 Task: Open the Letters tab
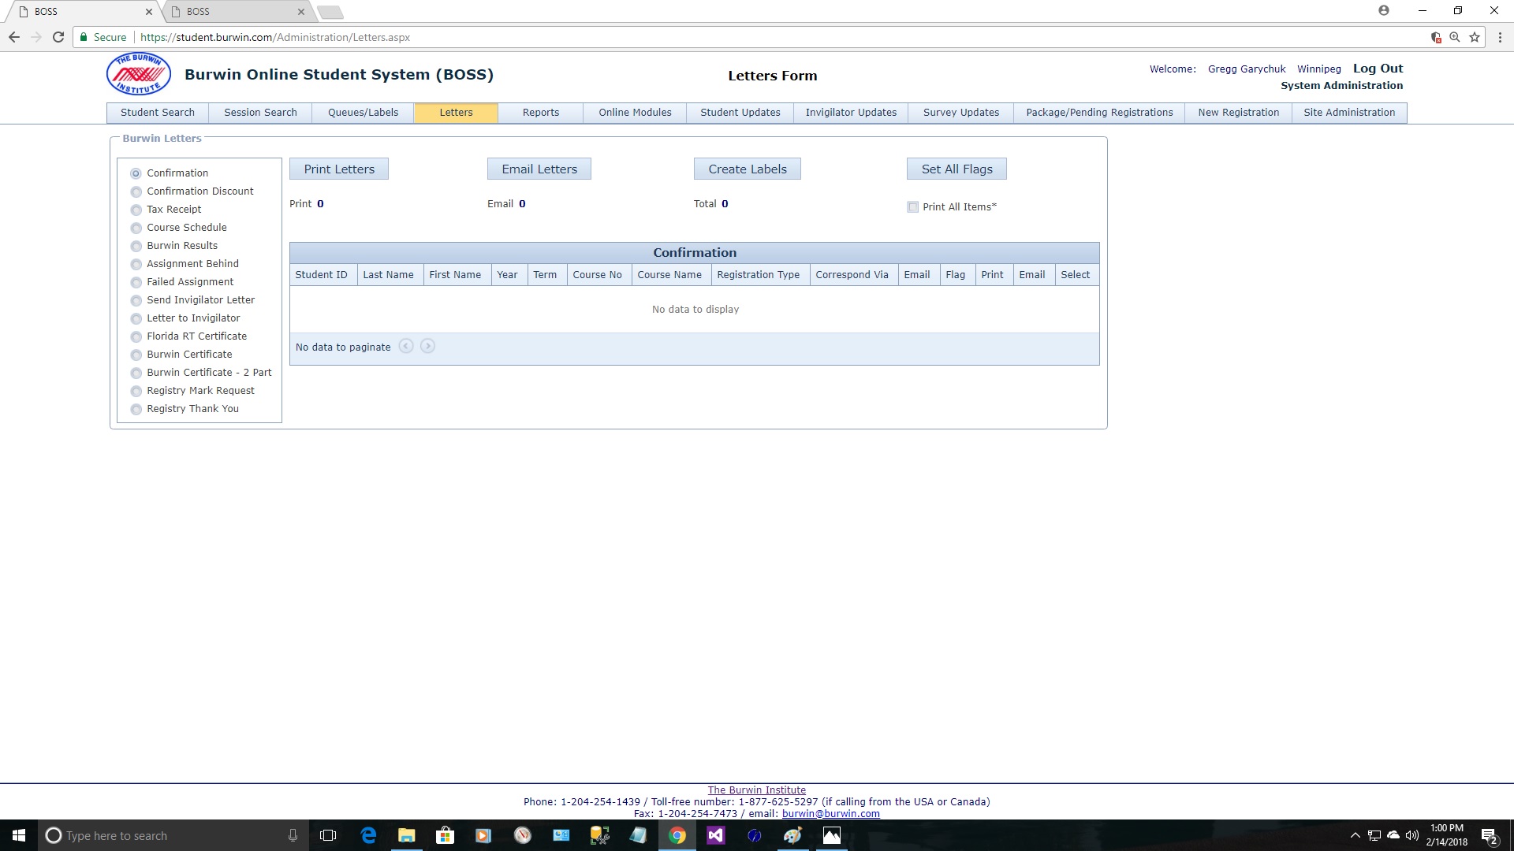click(454, 112)
